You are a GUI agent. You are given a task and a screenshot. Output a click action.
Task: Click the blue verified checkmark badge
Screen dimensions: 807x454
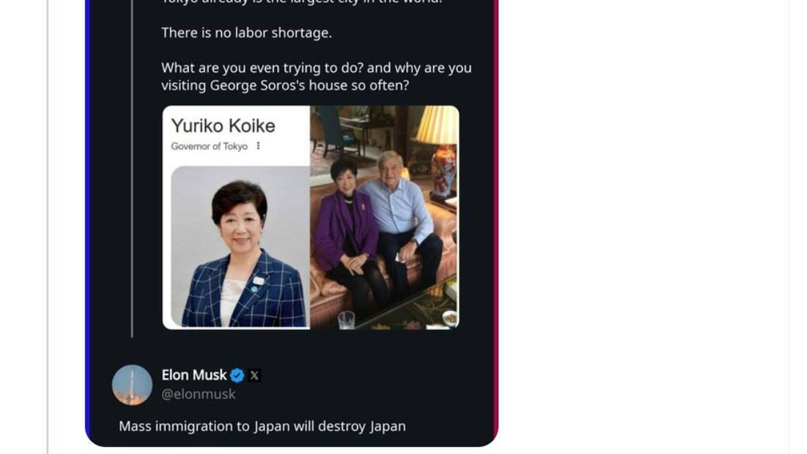237,375
